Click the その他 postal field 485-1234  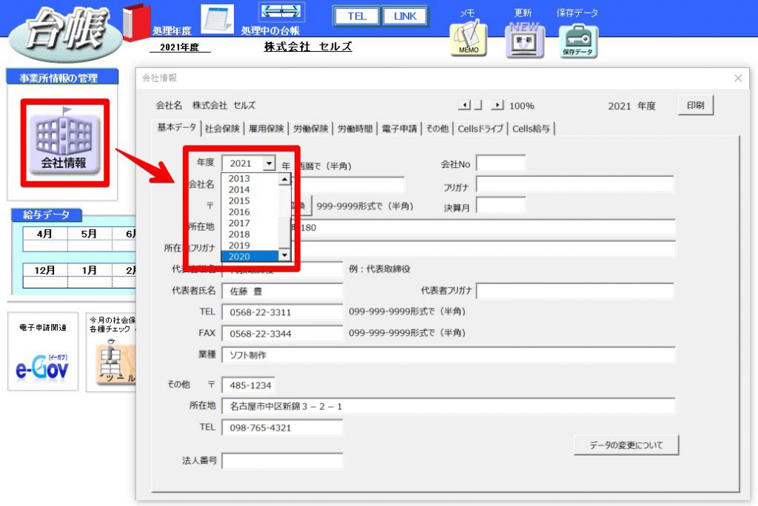[249, 385]
